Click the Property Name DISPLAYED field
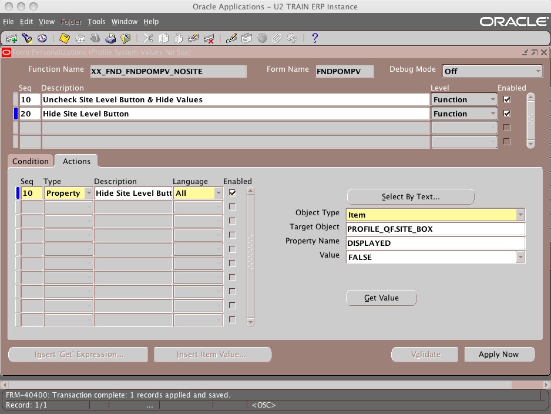 435,243
